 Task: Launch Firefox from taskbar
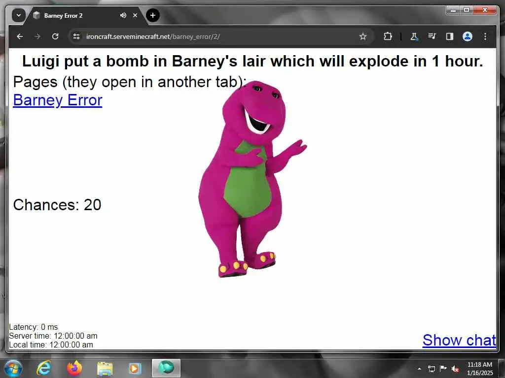(74, 368)
